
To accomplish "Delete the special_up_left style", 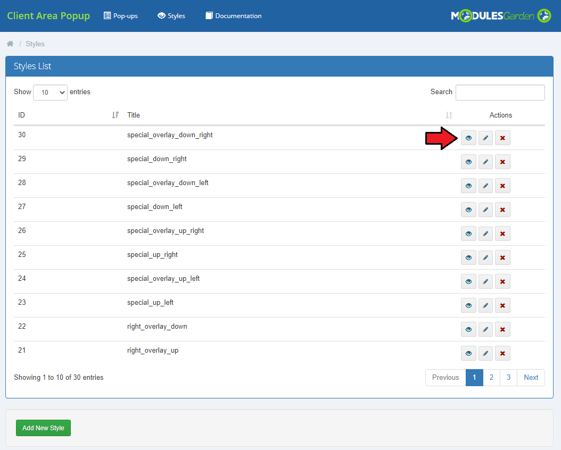I will click(x=502, y=306).
